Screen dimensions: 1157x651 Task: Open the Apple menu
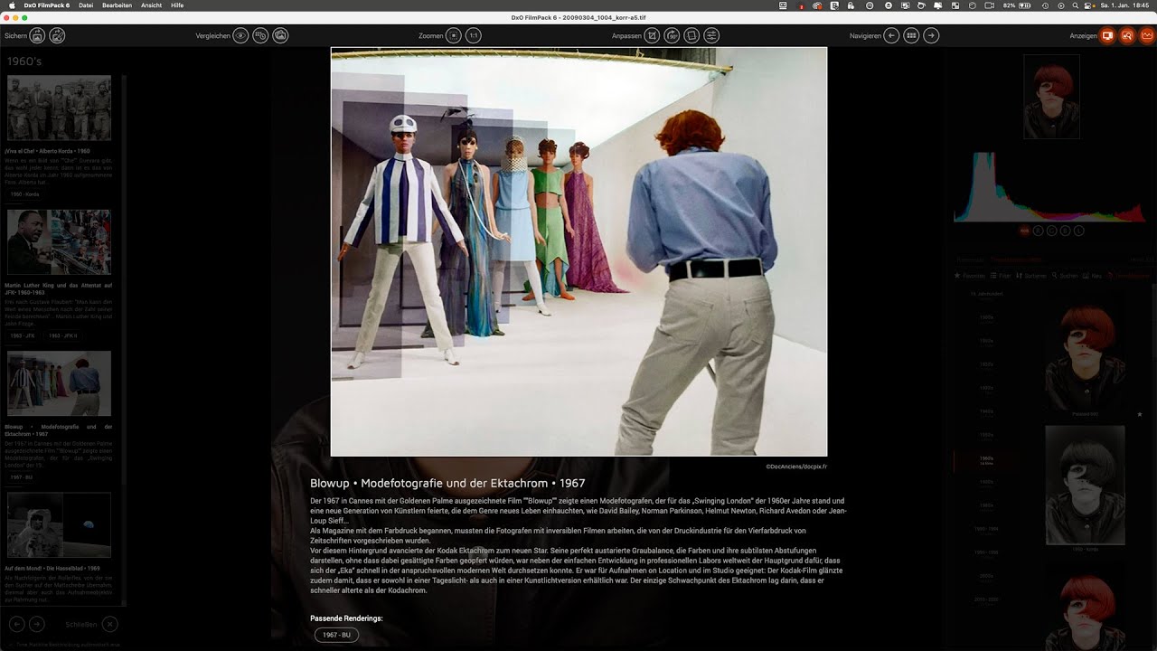10,5
